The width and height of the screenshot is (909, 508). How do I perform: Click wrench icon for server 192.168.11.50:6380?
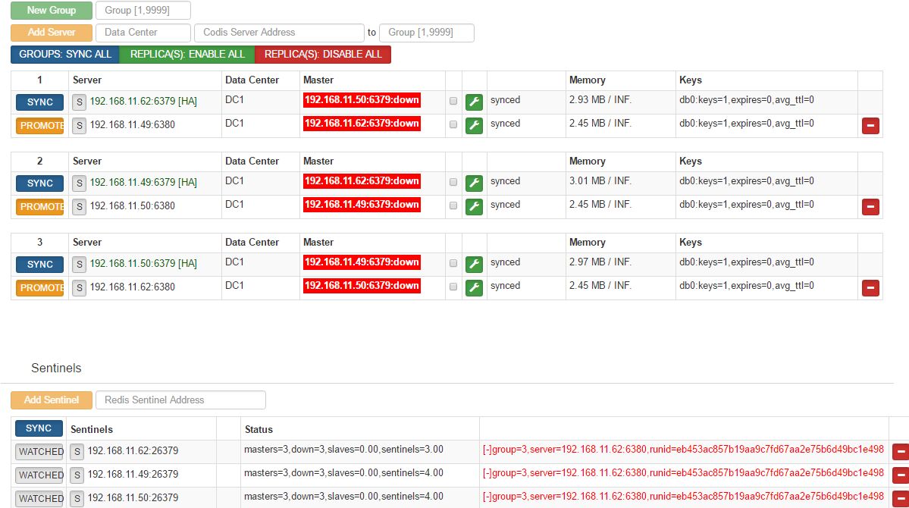[x=474, y=206]
